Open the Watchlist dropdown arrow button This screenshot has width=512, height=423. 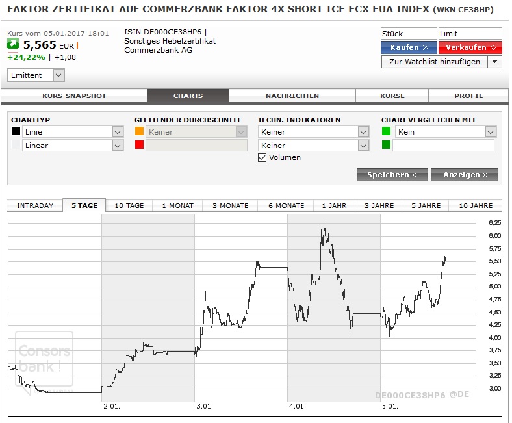pyautogui.click(x=494, y=62)
